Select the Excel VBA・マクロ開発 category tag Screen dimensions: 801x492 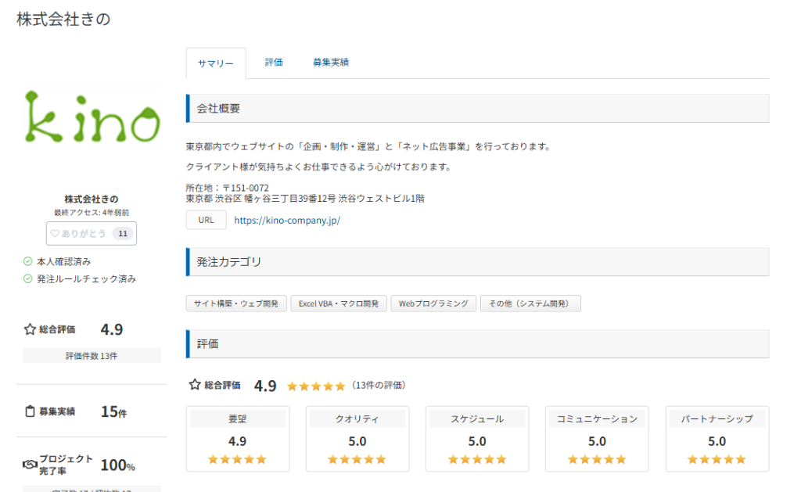click(339, 303)
